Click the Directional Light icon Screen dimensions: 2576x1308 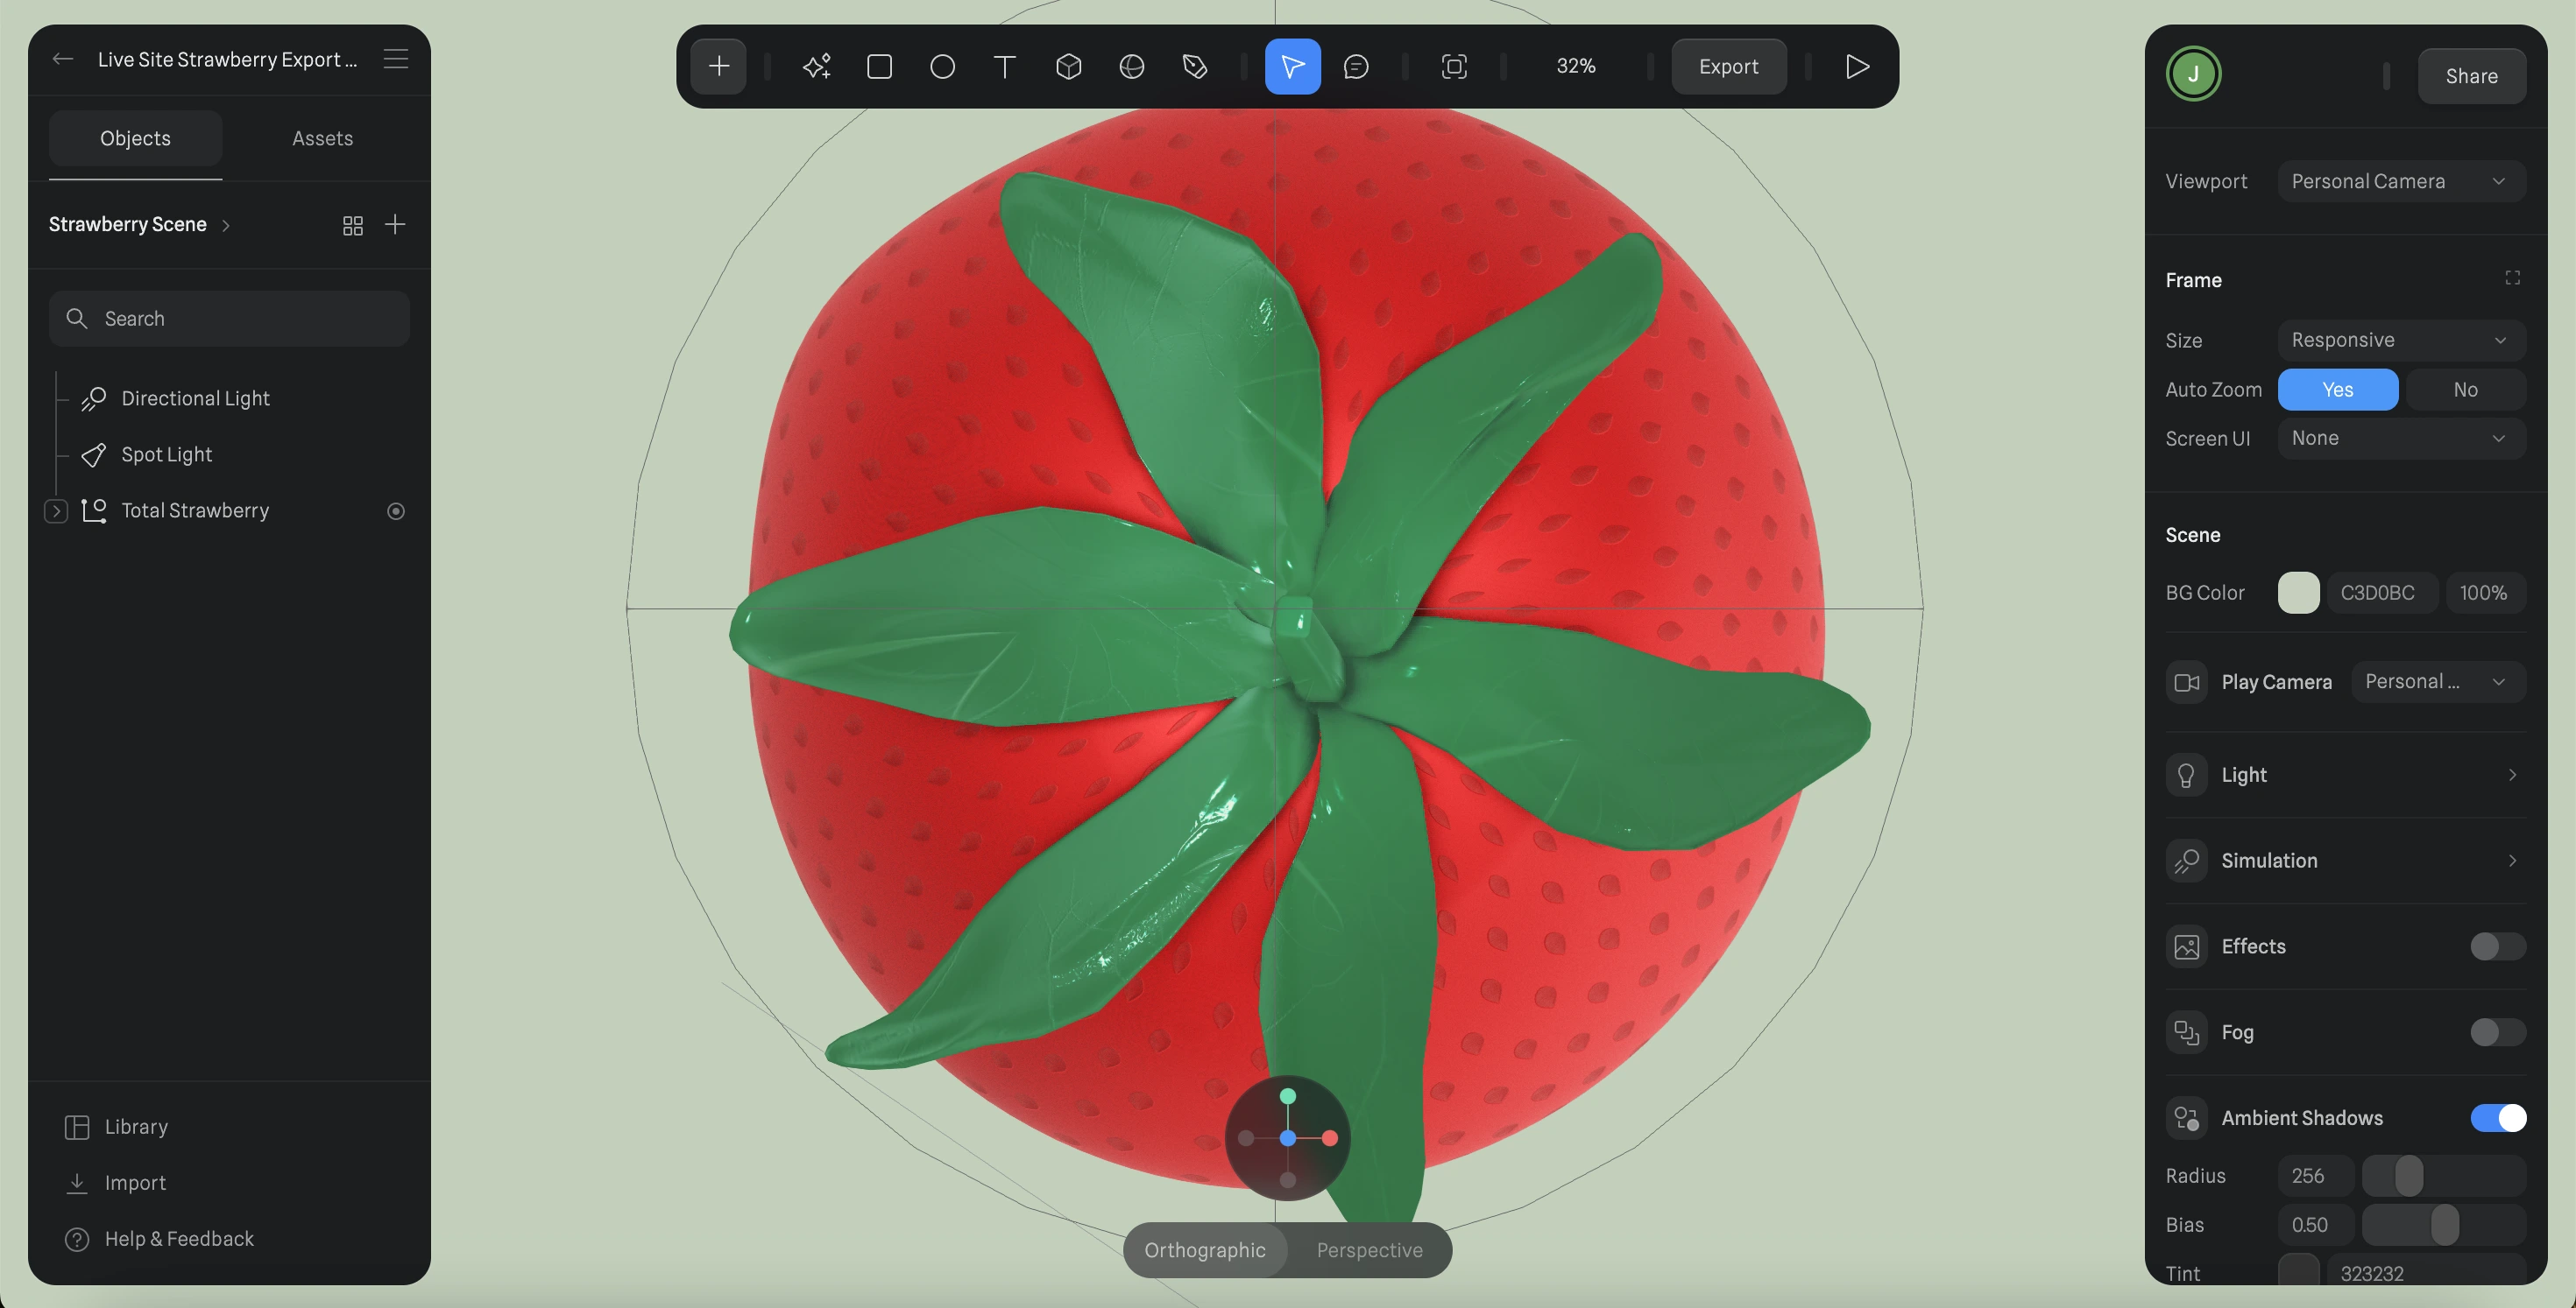click(x=94, y=398)
